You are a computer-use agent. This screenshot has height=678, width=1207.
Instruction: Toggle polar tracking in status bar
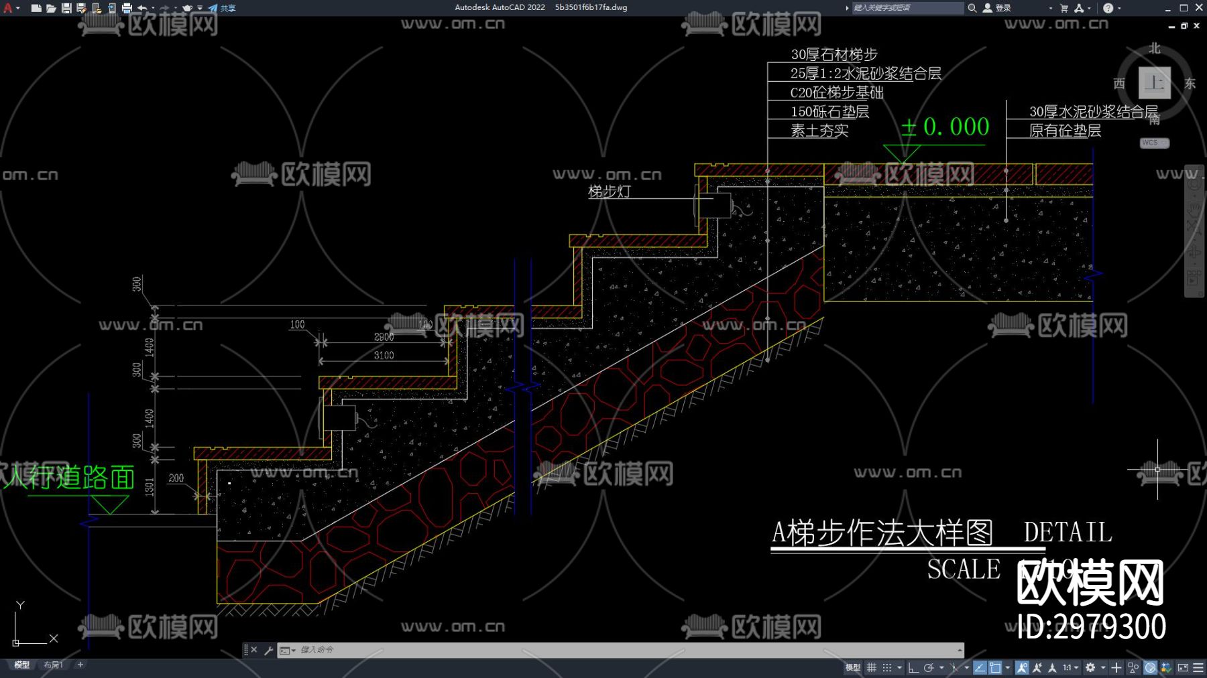[929, 667]
